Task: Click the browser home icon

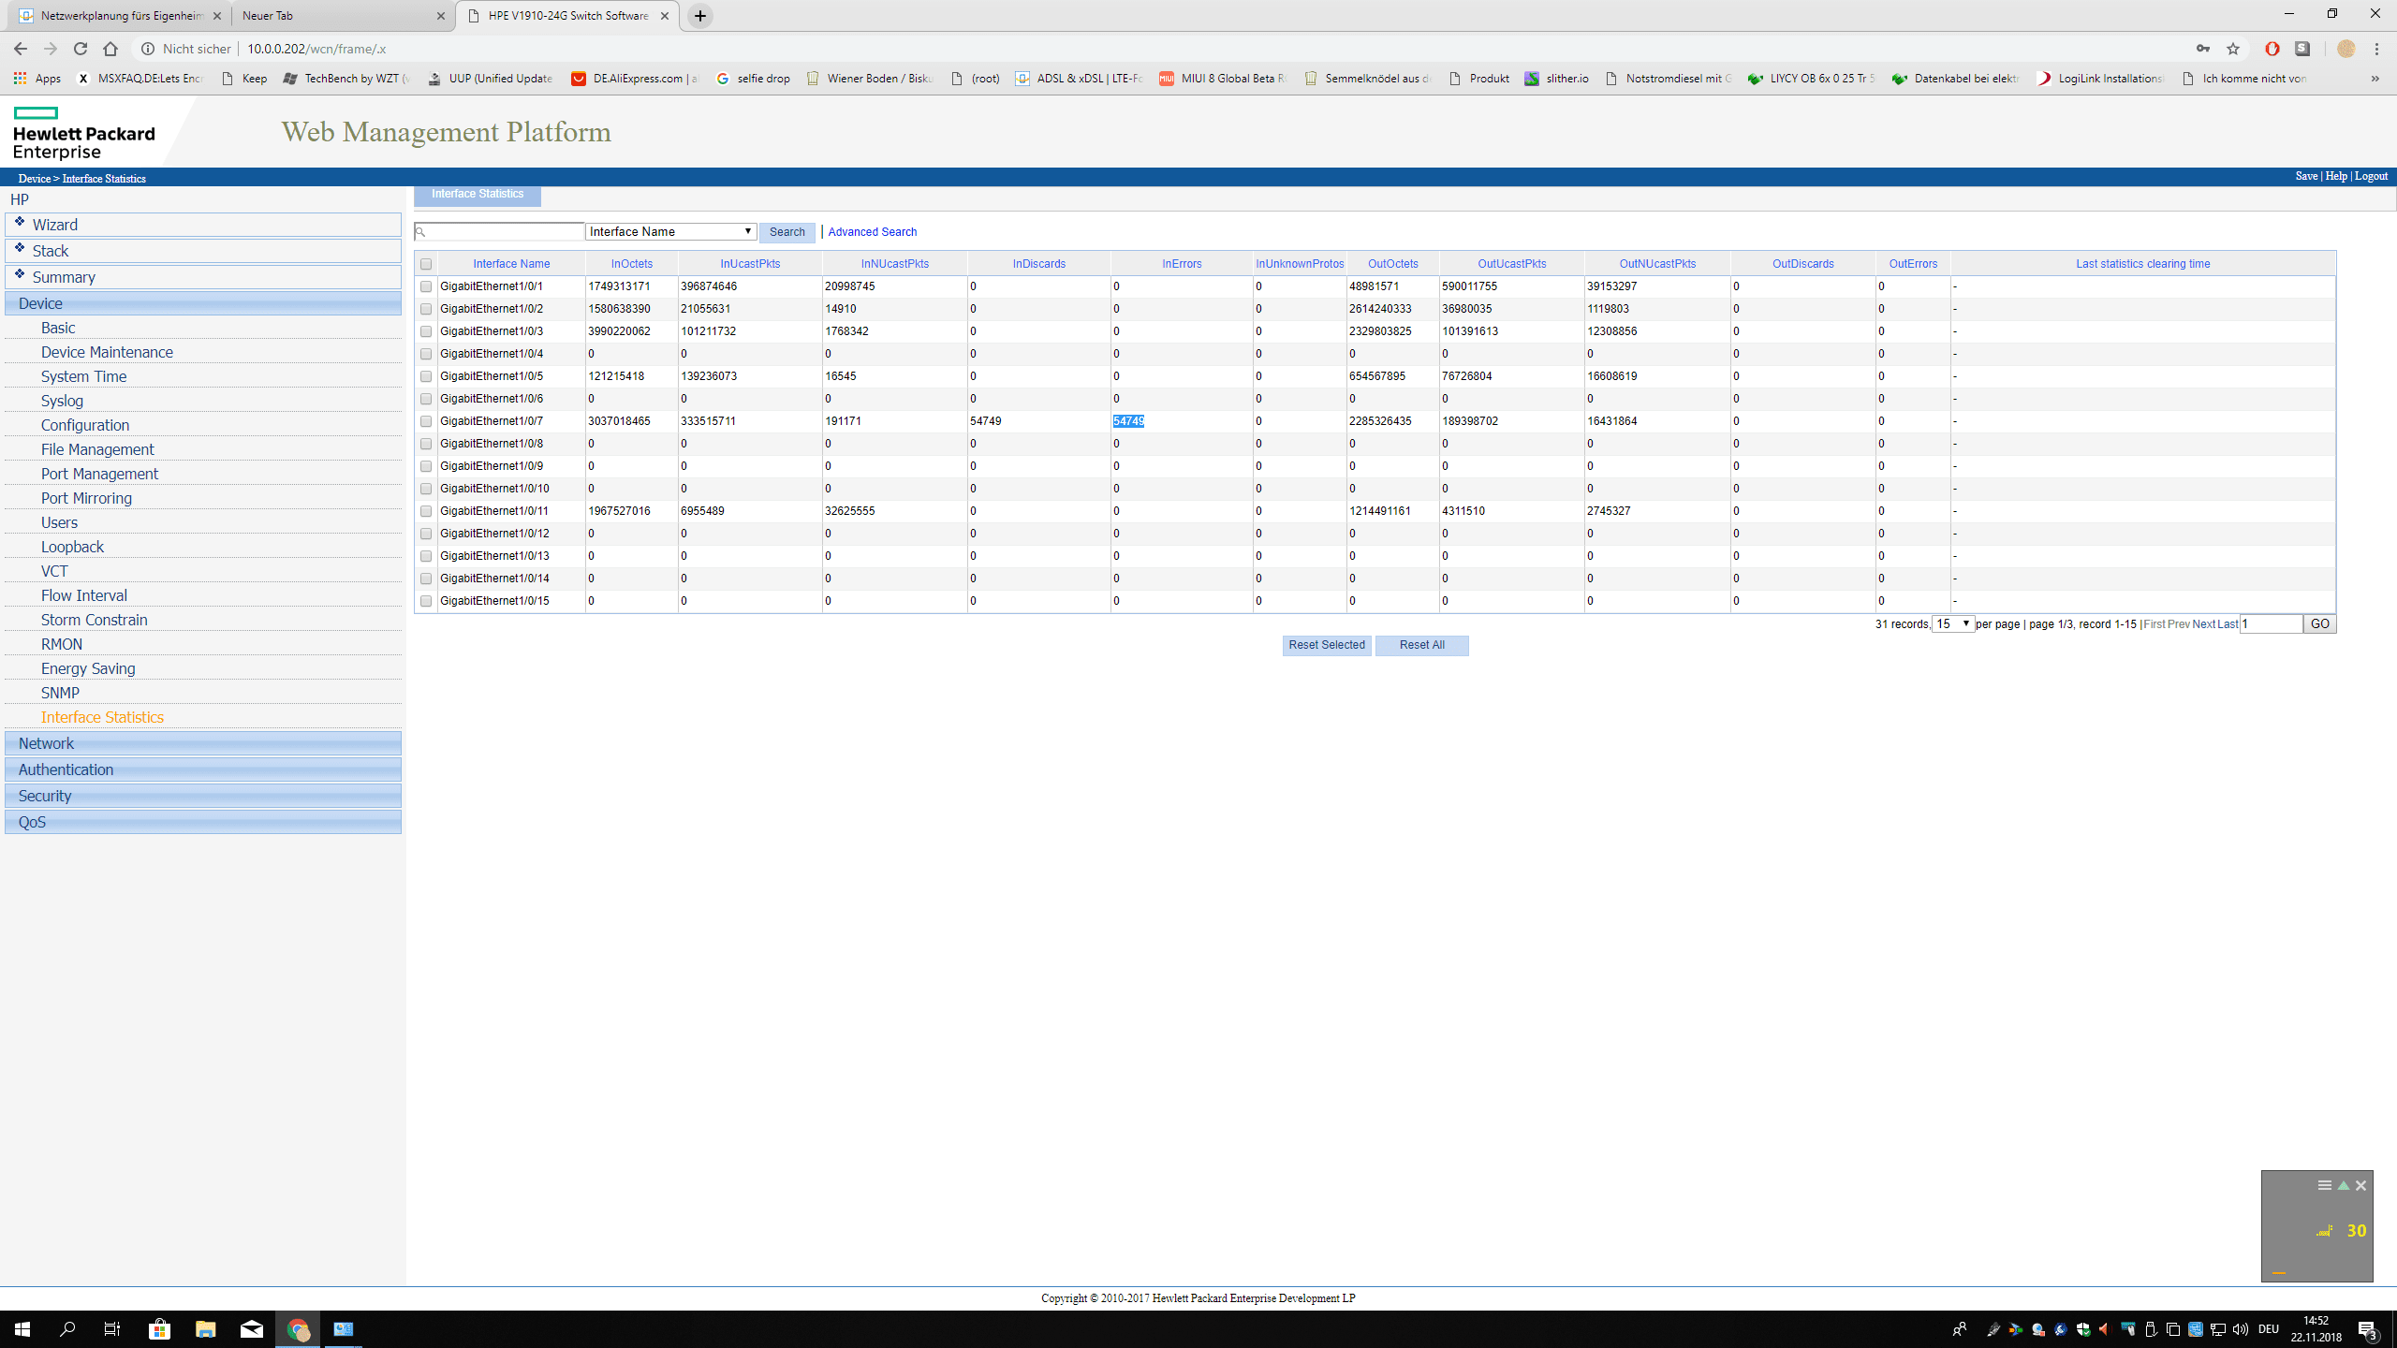Action: coord(110,49)
